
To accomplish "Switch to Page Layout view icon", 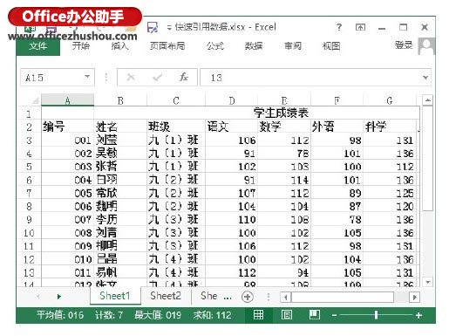I will point(287,315).
